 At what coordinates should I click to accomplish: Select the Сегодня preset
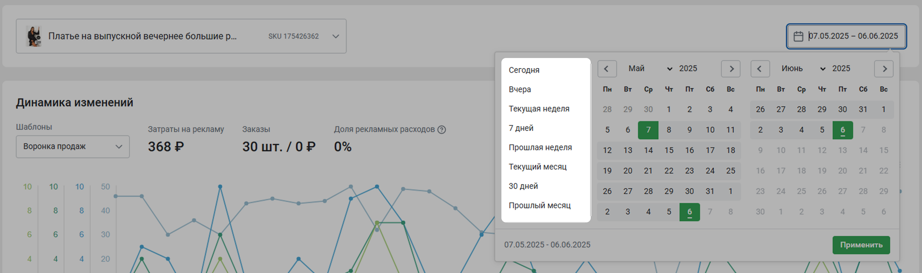click(x=524, y=70)
